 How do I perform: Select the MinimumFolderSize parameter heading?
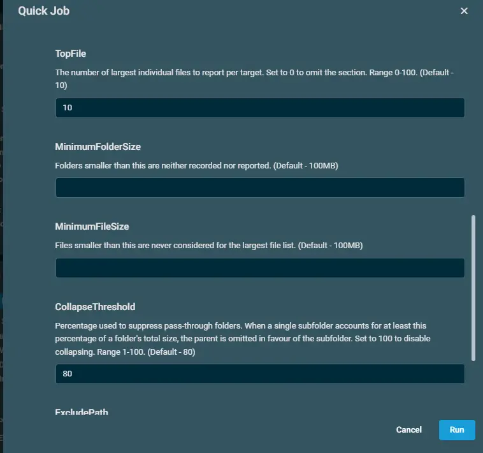pos(98,147)
